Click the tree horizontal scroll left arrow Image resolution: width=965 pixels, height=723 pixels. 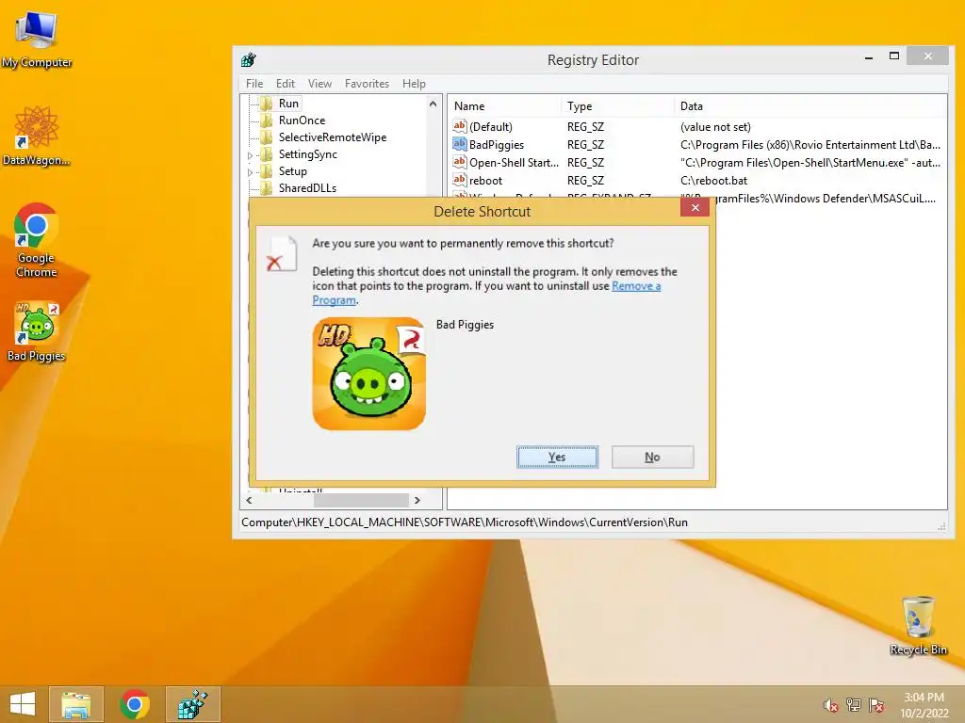tap(249, 501)
